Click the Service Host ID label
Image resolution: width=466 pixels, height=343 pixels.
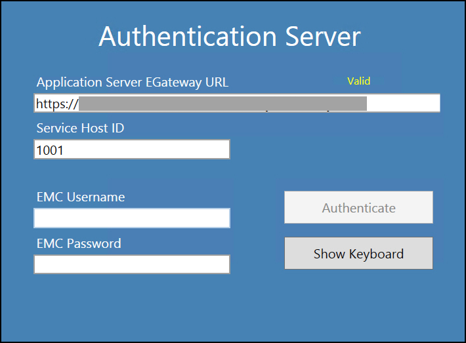pos(80,129)
